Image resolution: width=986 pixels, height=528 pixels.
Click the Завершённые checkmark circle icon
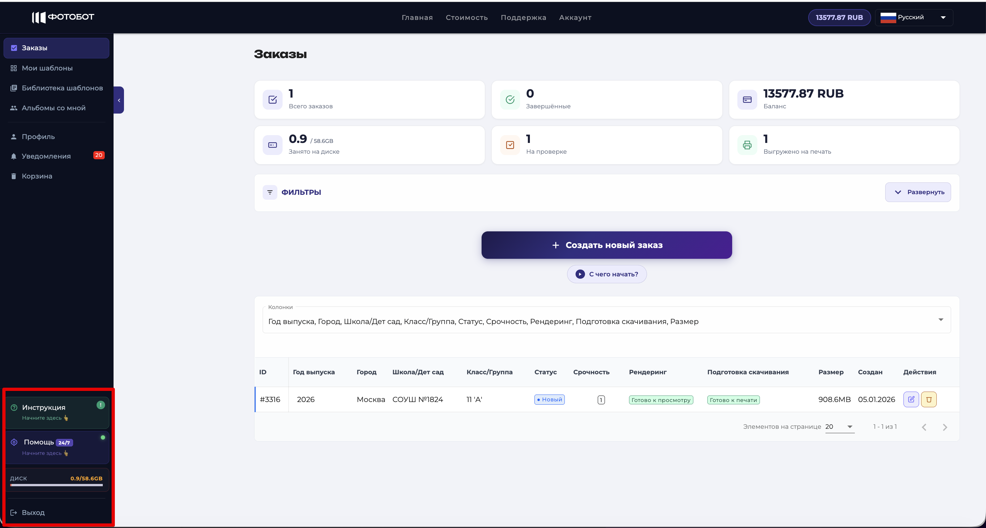click(510, 100)
